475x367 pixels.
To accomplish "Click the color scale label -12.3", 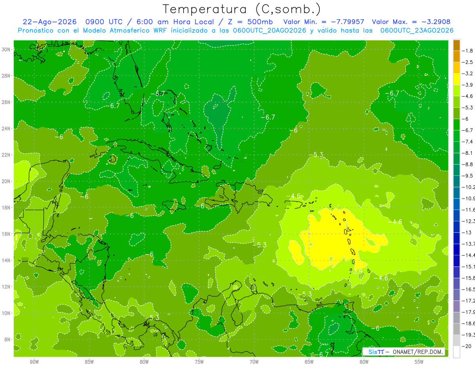I will [469, 221].
